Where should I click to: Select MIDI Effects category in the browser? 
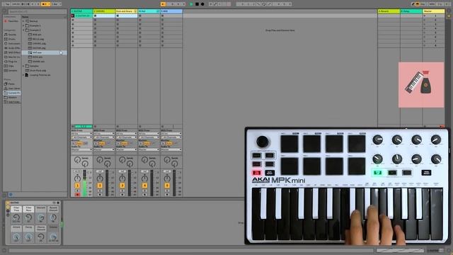pos(11,52)
